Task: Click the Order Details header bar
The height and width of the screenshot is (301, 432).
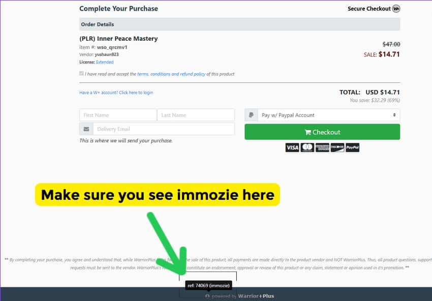Action: tap(240, 24)
